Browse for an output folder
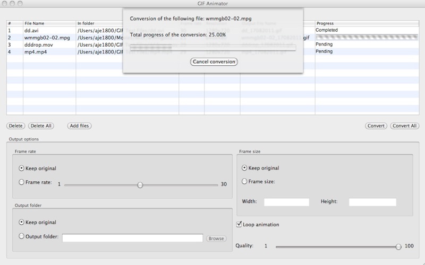425x265 pixels. click(216, 238)
